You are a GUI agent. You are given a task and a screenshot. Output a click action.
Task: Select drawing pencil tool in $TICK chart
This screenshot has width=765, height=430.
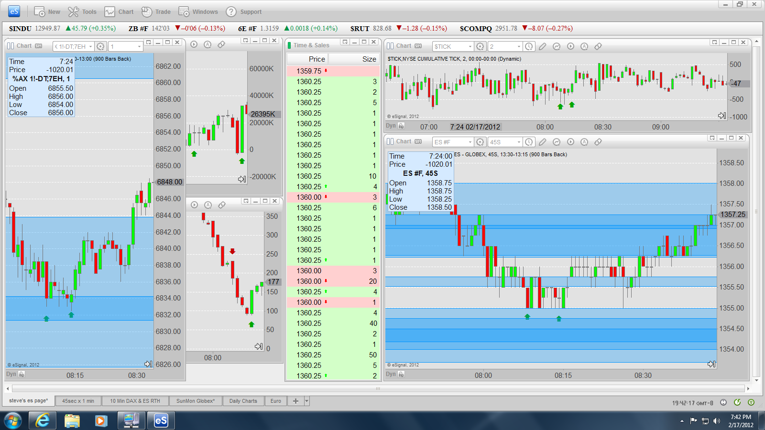[x=543, y=46]
